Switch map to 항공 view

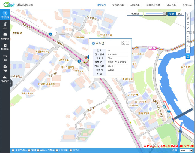coord(180,14)
